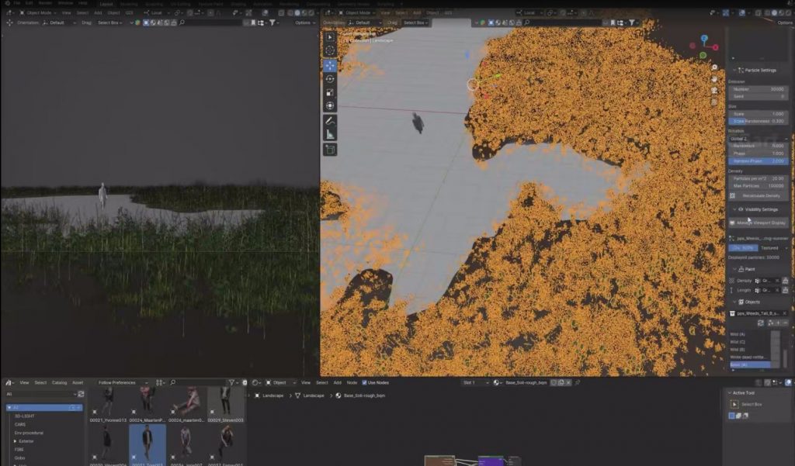
Task: Toggle the camera view gizmo
Action: [714, 91]
